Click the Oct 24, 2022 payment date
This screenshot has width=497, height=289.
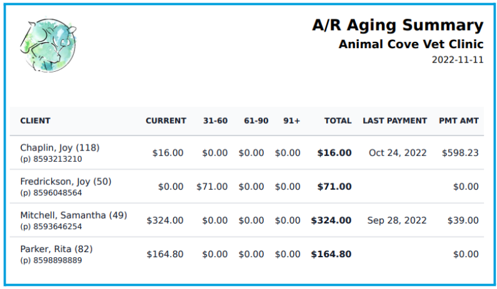(x=398, y=153)
